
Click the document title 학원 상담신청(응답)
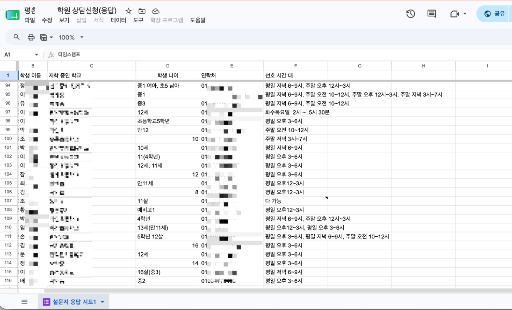tap(87, 11)
